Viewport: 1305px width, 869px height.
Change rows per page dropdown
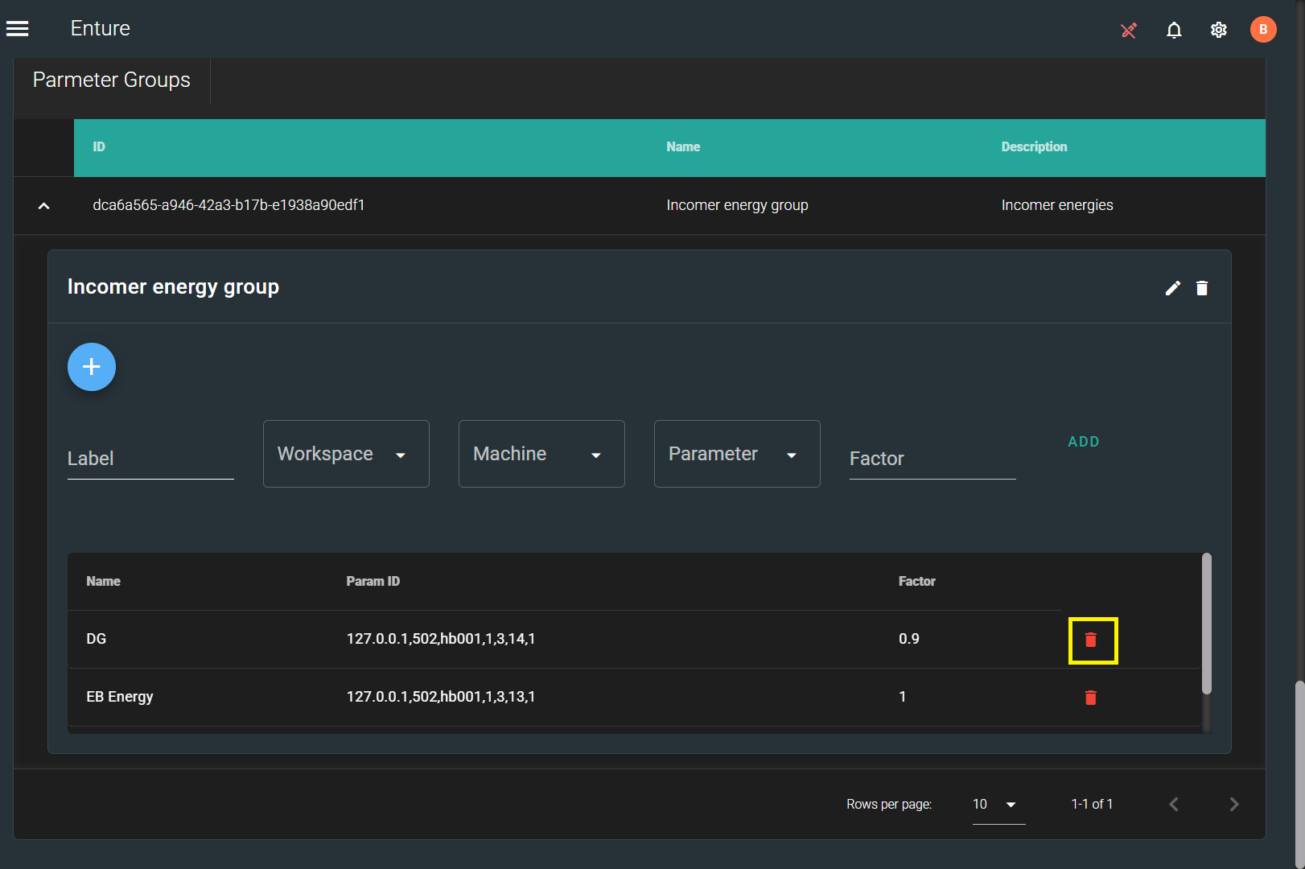998,805
